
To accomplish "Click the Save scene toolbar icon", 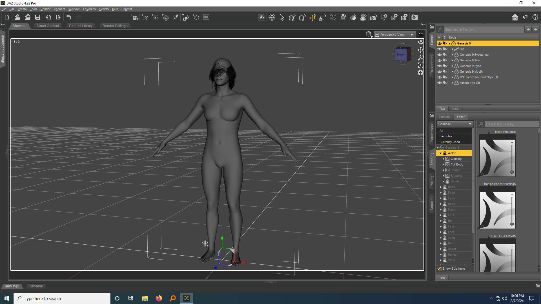I will pyautogui.click(x=37, y=17).
